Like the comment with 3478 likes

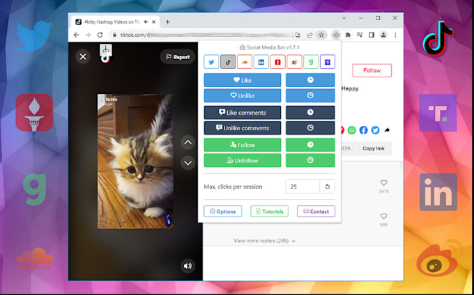point(383,183)
